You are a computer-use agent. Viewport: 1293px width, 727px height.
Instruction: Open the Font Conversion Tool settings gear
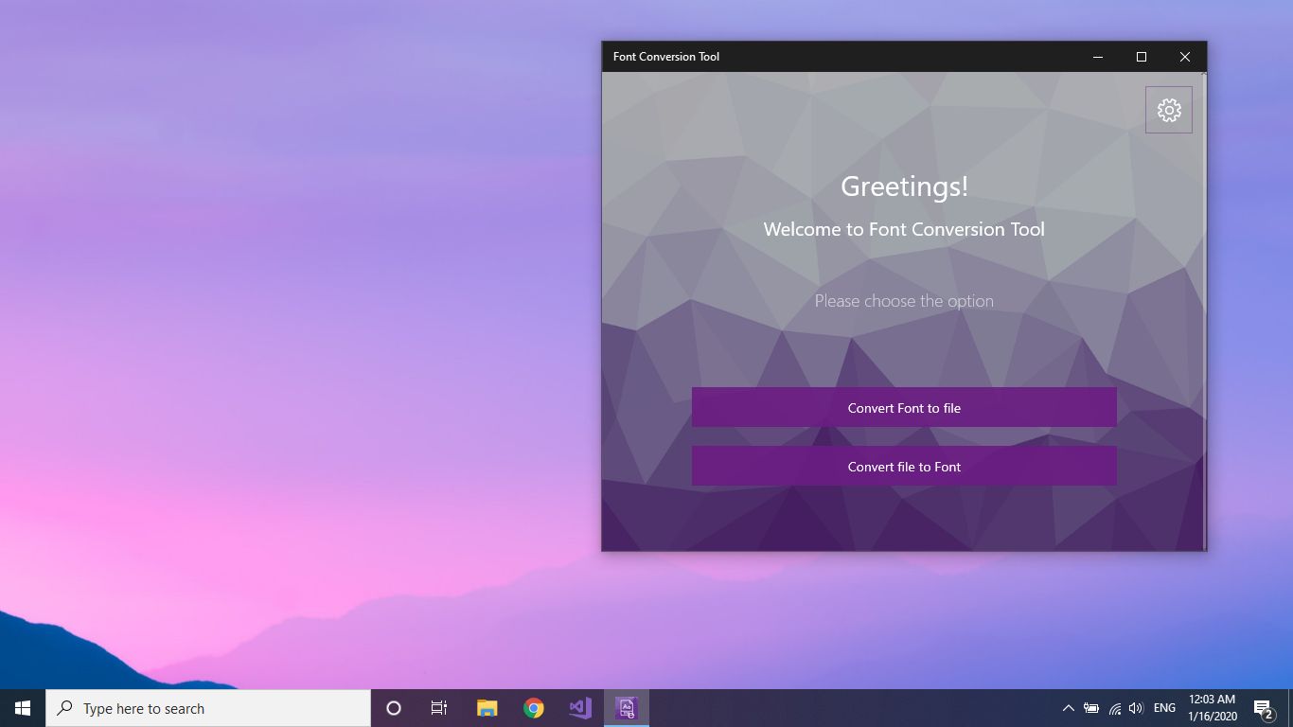pyautogui.click(x=1169, y=109)
